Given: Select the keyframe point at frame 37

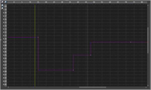Looking at the screenshot, I should click(73, 70).
